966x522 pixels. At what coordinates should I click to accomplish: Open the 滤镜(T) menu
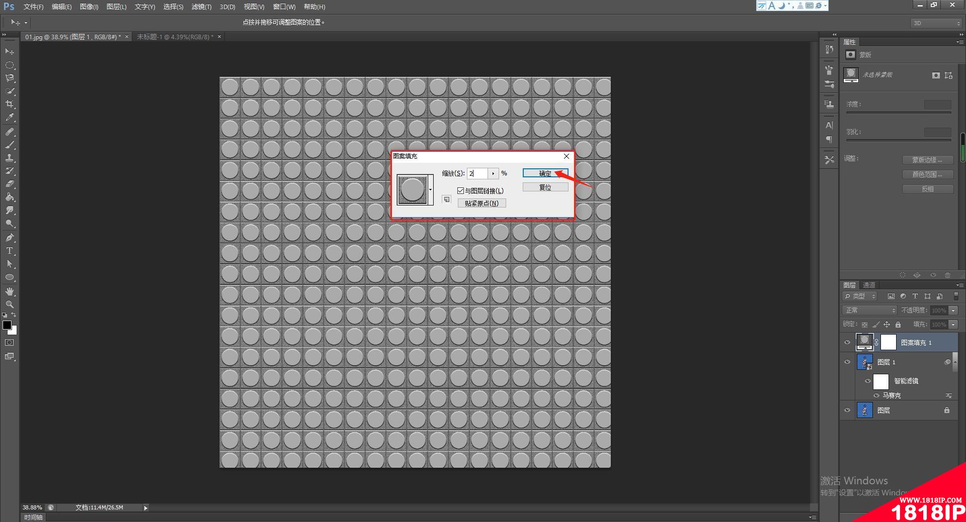201,7
